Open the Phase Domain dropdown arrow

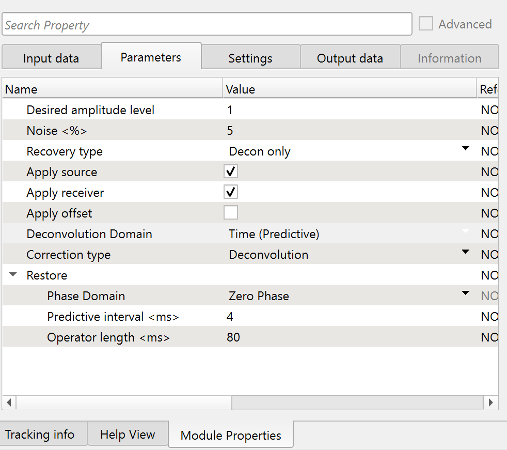[x=466, y=294]
